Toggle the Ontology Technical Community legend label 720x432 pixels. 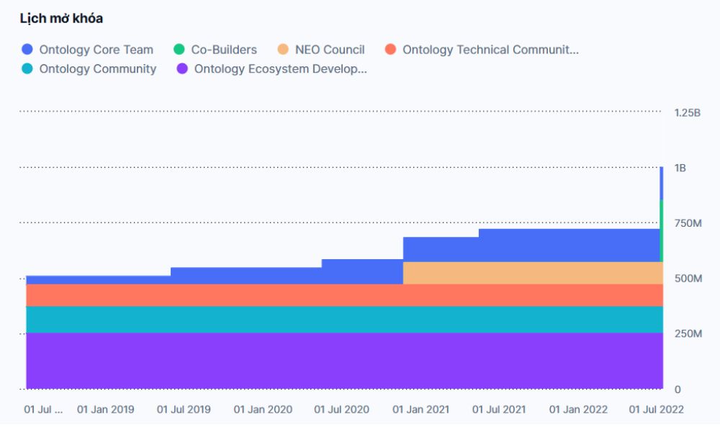click(490, 50)
